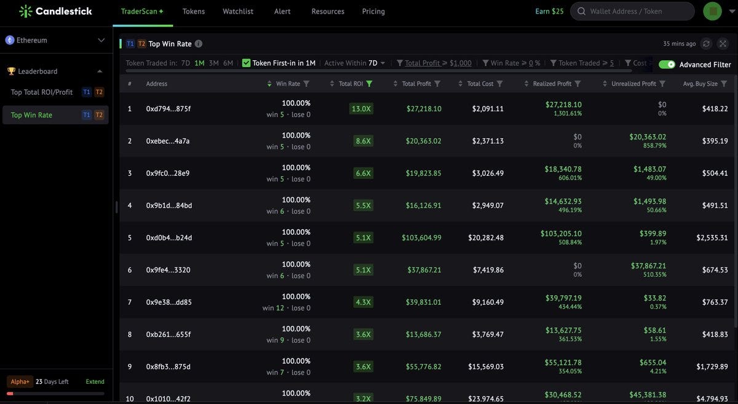The height and width of the screenshot is (404, 738).
Task: Click the refresh icon beside 35 mins ago
Action: click(x=707, y=44)
